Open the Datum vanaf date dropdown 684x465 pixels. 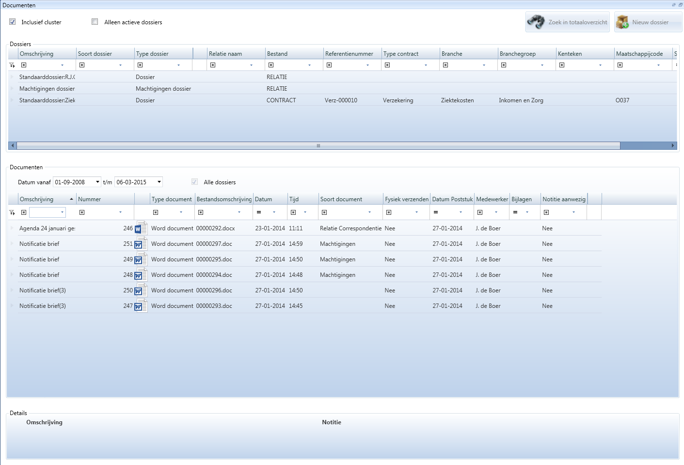point(97,182)
